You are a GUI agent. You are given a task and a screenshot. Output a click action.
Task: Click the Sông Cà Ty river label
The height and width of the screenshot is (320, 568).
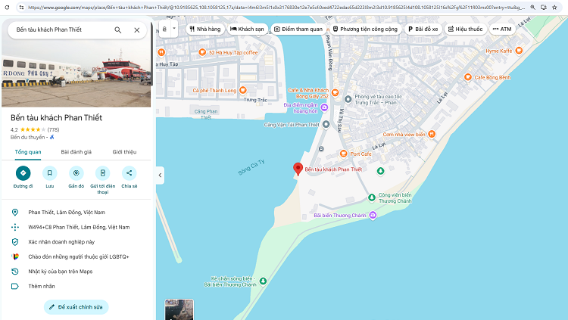(251, 167)
